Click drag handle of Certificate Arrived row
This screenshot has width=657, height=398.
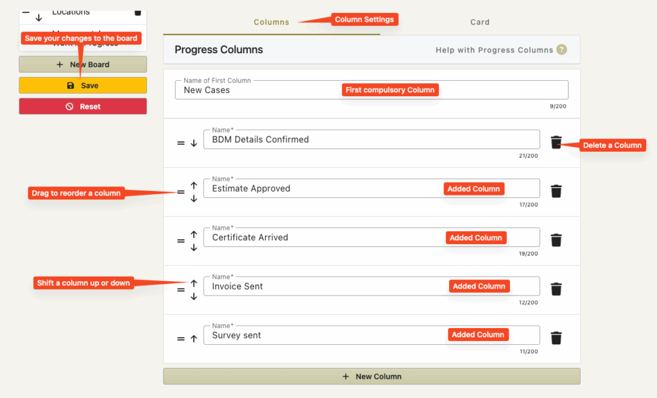tap(180, 240)
